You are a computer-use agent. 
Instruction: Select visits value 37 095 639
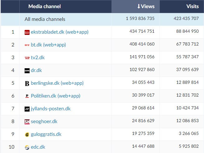click(187, 69)
